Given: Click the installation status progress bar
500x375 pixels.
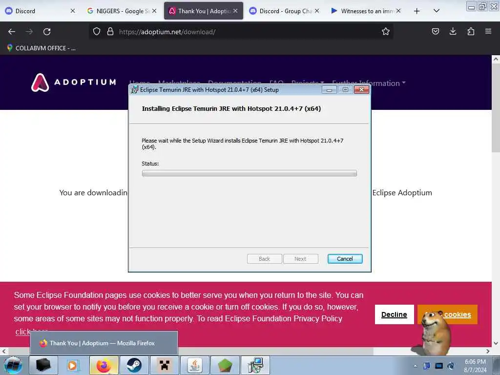Looking at the screenshot, I should pos(250,173).
